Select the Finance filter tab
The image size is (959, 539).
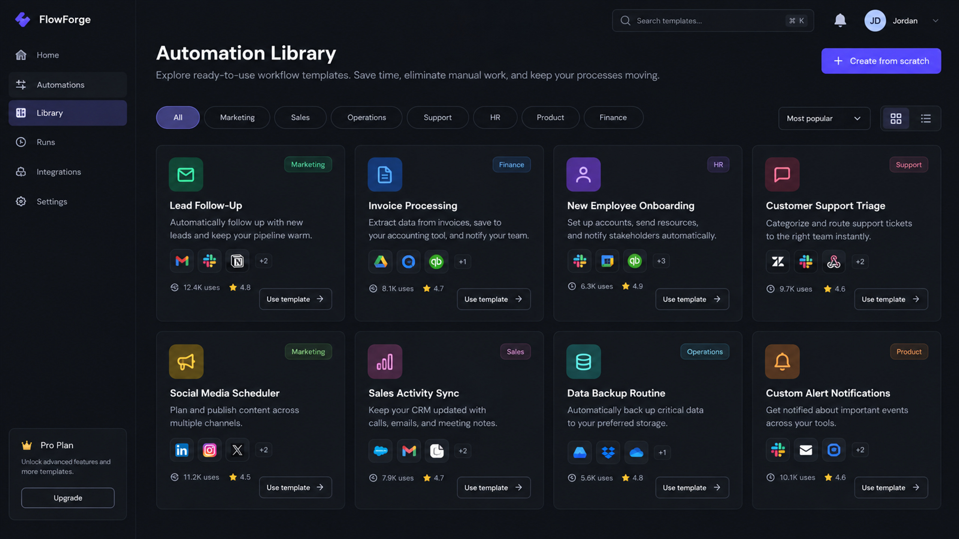tap(613, 118)
